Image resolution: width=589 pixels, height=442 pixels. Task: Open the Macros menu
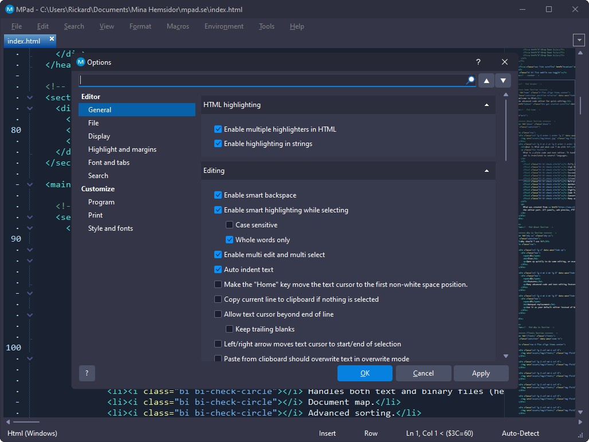point(178,26)
